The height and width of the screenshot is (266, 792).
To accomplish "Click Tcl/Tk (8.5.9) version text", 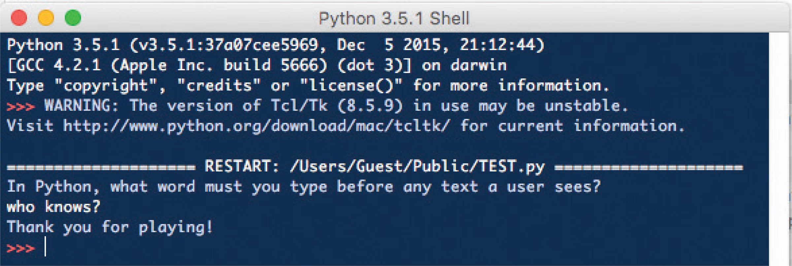I will pos(337,106).
